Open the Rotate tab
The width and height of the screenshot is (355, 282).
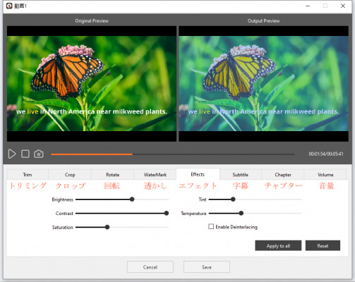[x=112, y=175]
